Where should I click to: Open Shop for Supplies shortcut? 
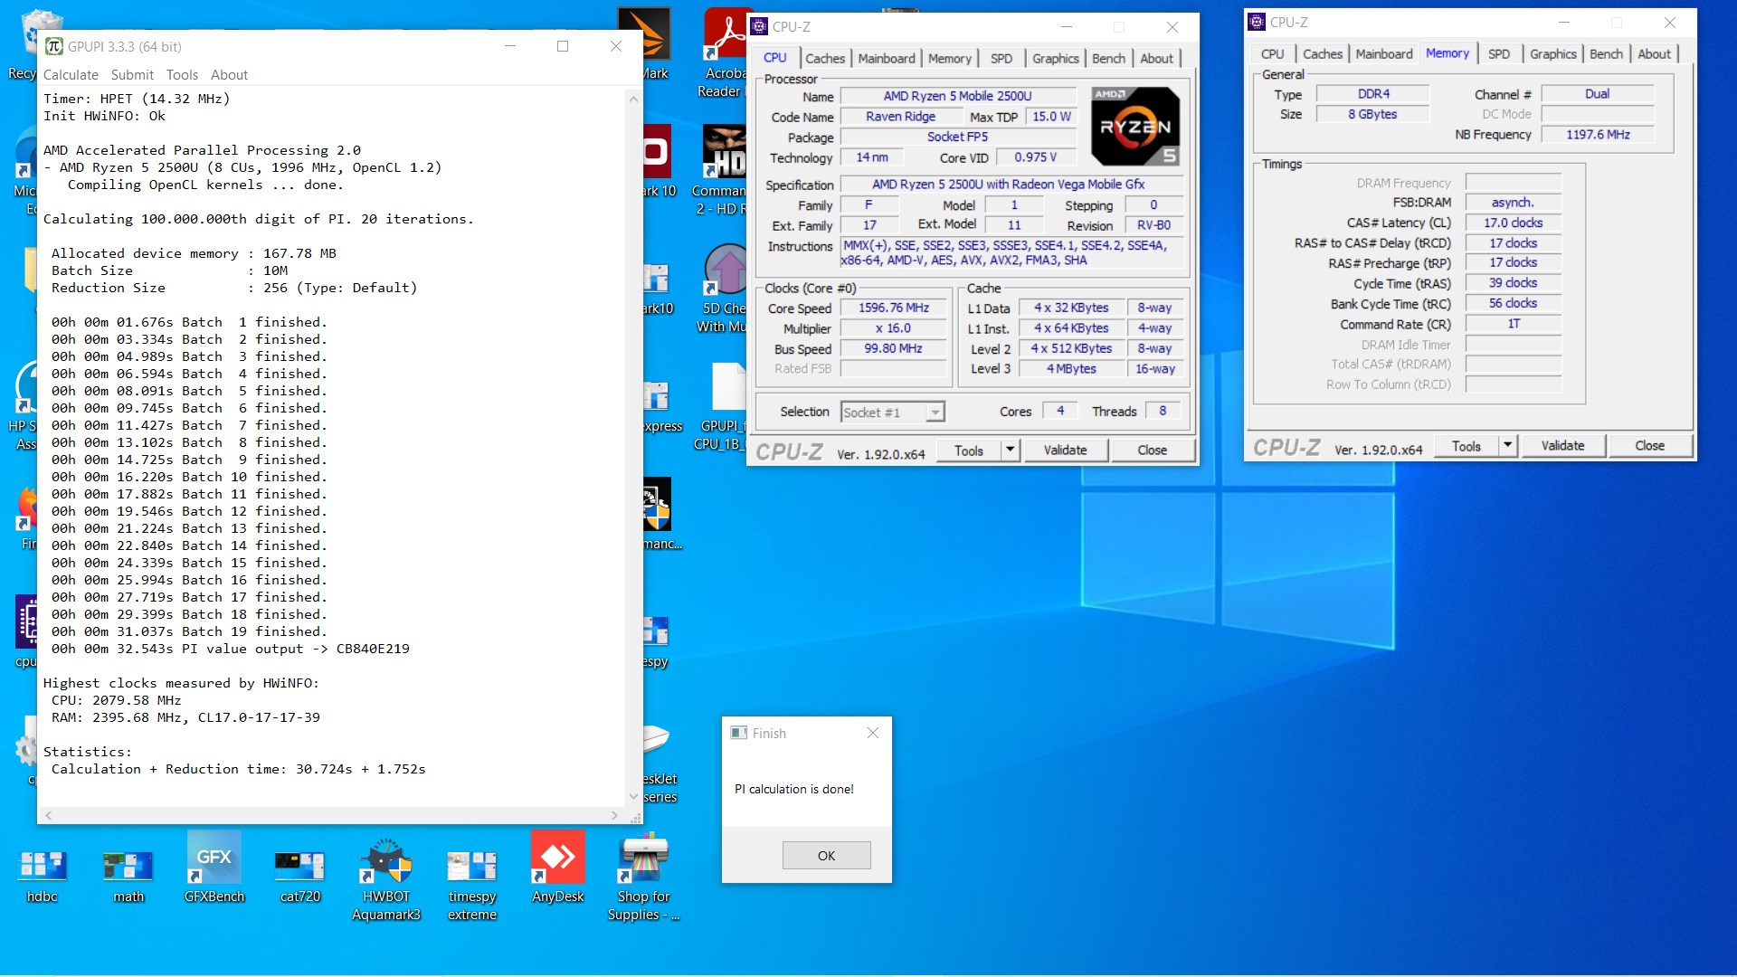(x=644, y=877)
